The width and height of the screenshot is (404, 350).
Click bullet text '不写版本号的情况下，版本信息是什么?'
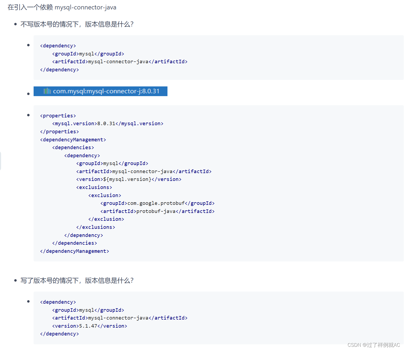(x=77, y=24)
